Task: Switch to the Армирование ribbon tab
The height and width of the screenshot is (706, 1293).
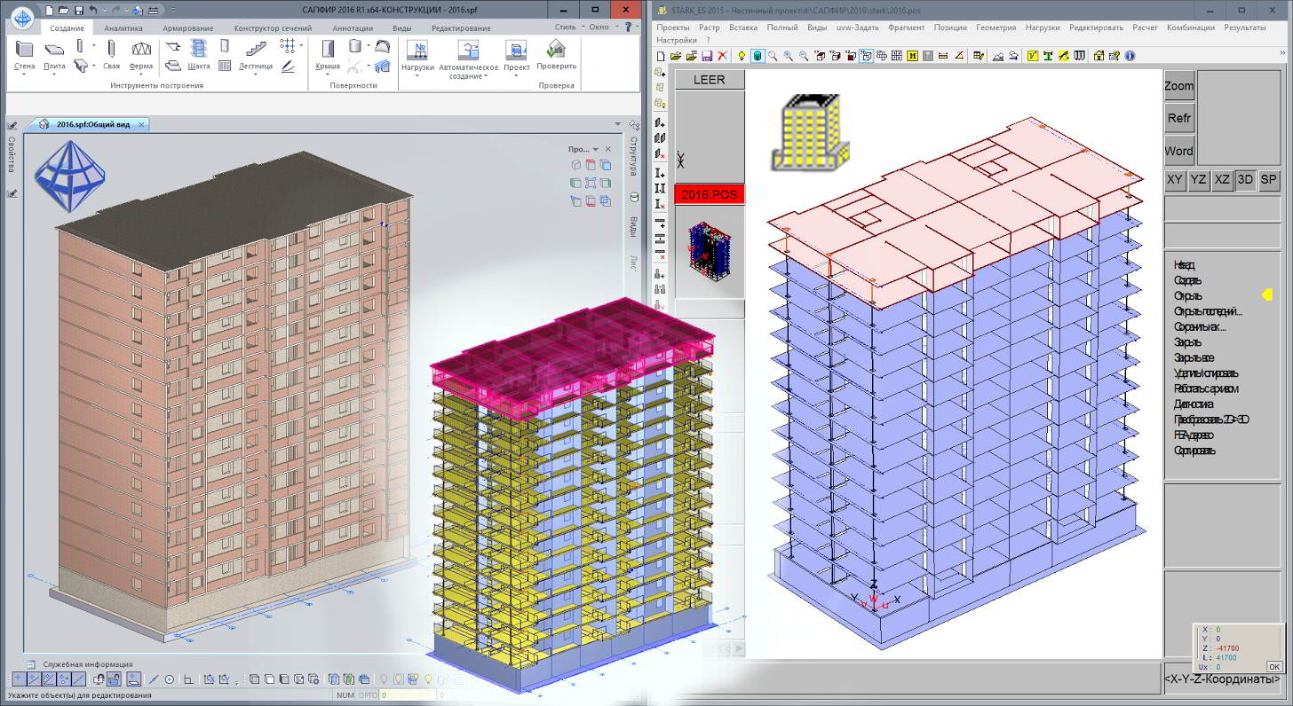Action: [187, 27]
